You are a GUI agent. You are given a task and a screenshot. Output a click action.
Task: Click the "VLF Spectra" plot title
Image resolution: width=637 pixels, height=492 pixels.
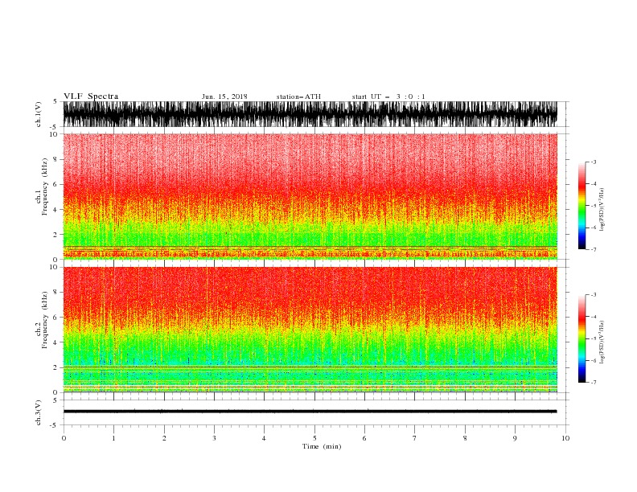[x=91, y=96]
